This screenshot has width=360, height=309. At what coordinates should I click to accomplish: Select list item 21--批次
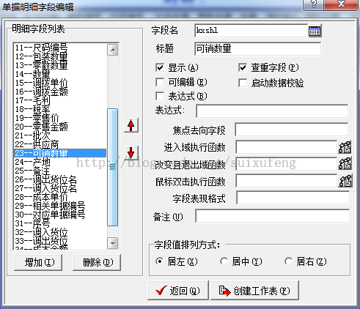pyautogui.click(x=60, y=135)
